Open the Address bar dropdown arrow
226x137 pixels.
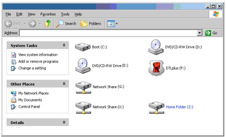tap(199, 33)
